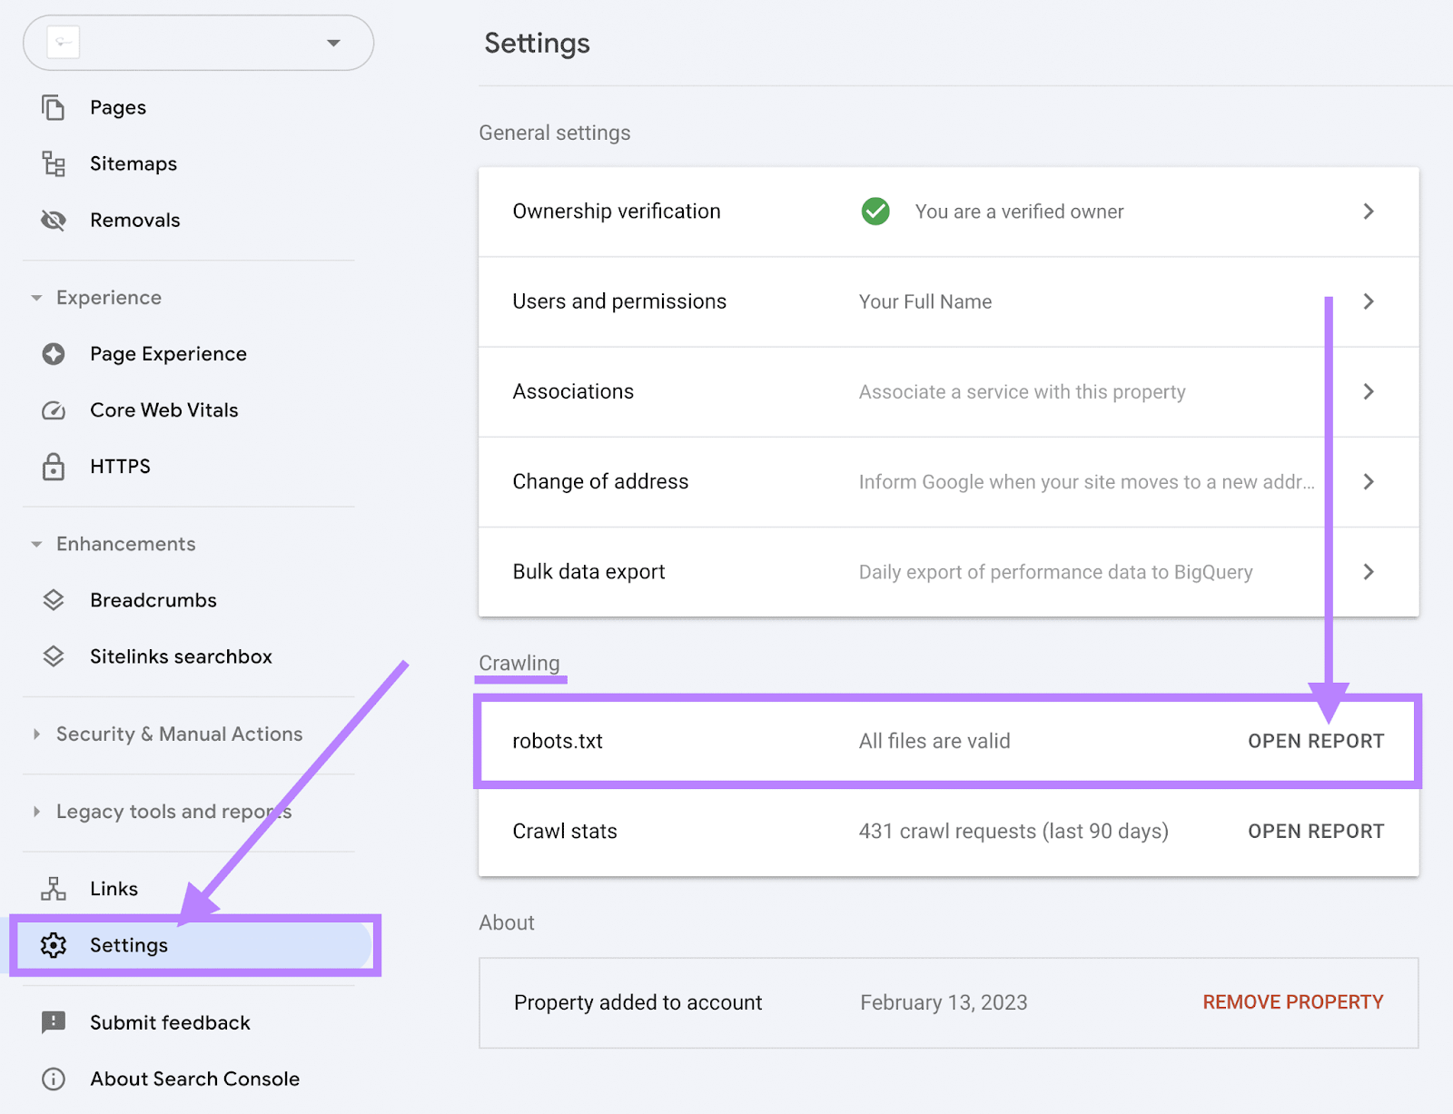The height and width of the screenshot is (1114, 1453).
Task: Click '431 crawl requests (last 90 days)'
Action: click(1013, 831)
